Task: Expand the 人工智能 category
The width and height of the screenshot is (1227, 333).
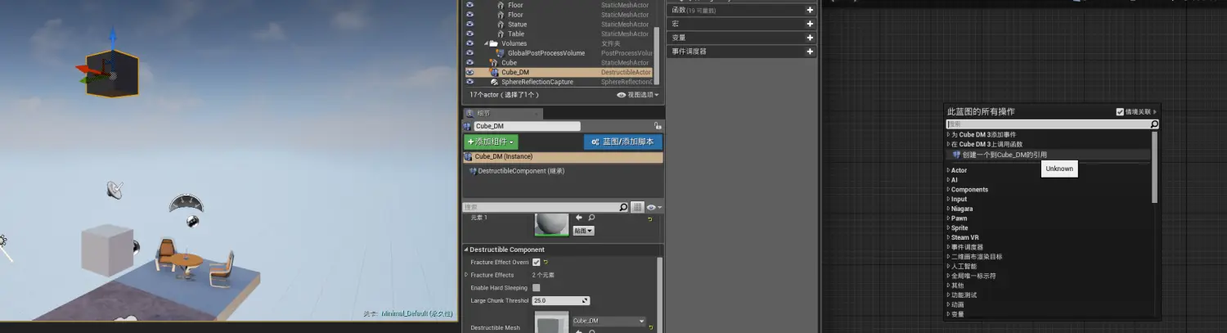Action: click(949, 266)
